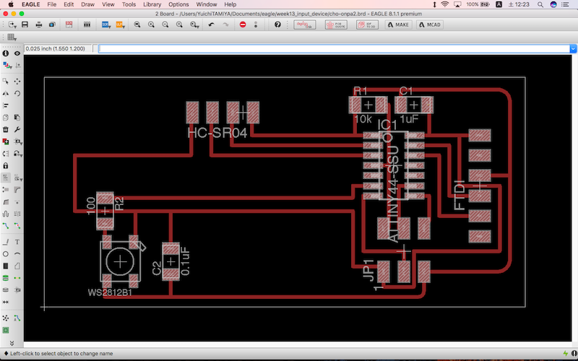This screenshot has height=361, width=578.
Task: Click the MAKE button
Action: pos(399,25)
